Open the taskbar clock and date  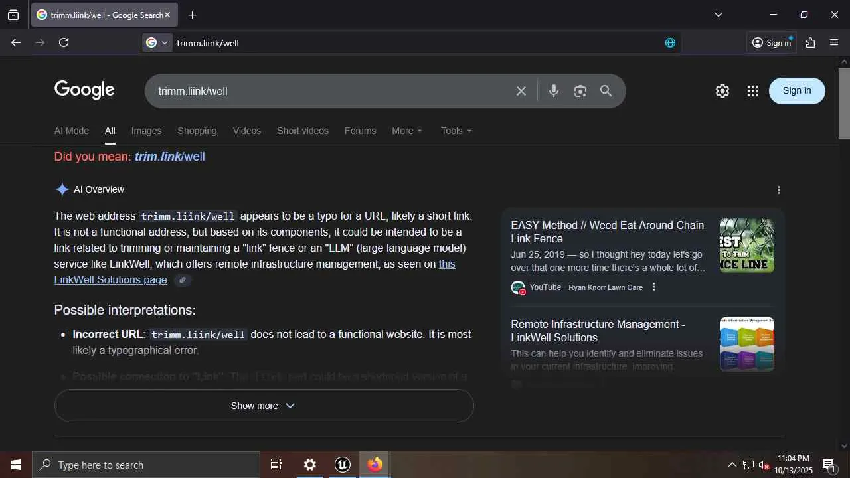click(794, 465)
